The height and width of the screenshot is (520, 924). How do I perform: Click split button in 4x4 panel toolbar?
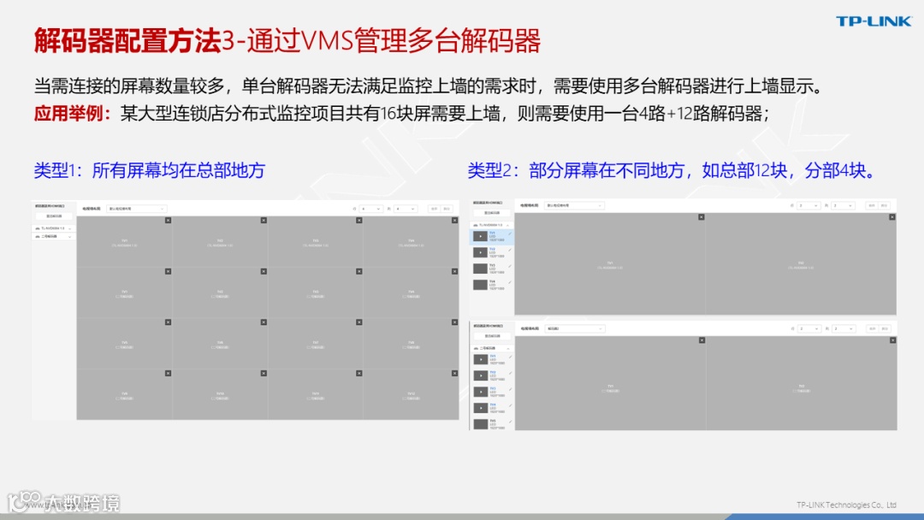click(447, 209)
